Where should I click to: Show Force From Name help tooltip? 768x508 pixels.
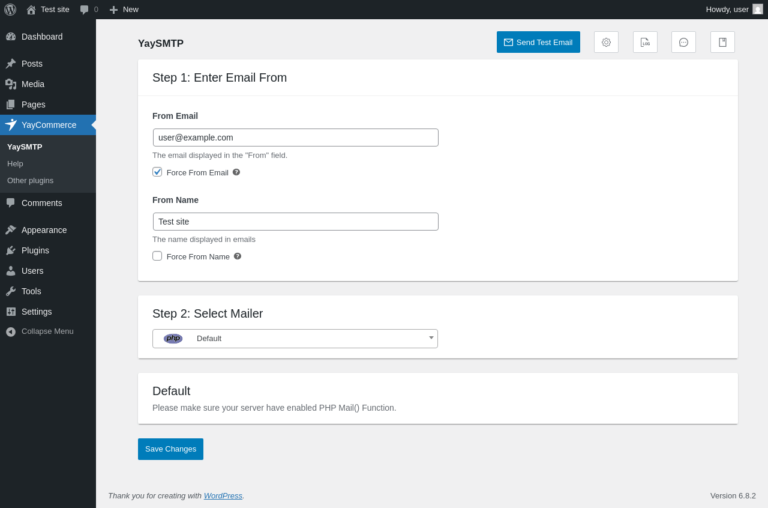[238, 256]
